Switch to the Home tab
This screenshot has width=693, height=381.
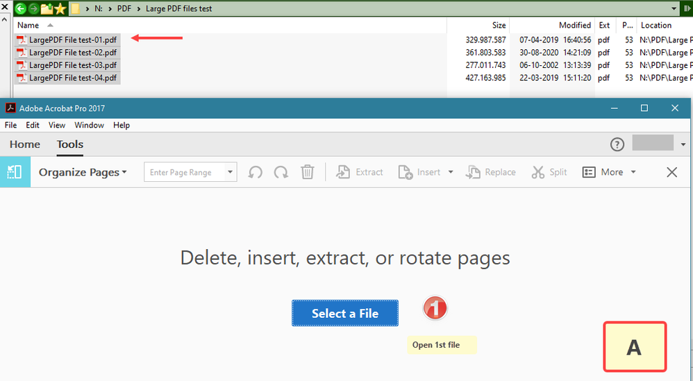tap(25, 144)
